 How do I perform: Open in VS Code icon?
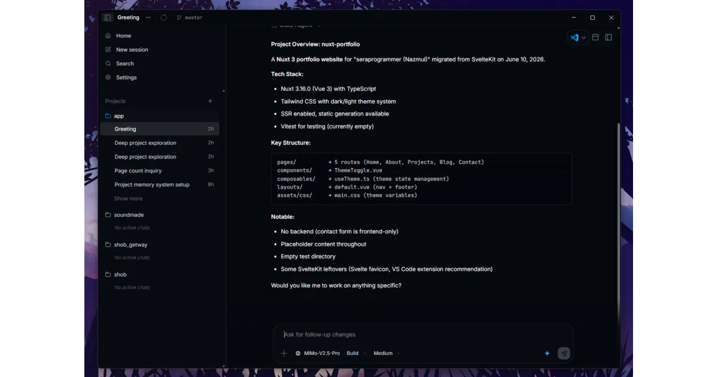click(x=574, y=37)
